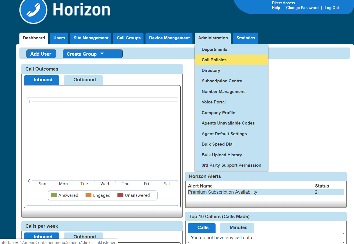
Task: Select Outbound tab in Call Outcomes
Action: coord(83,80)
